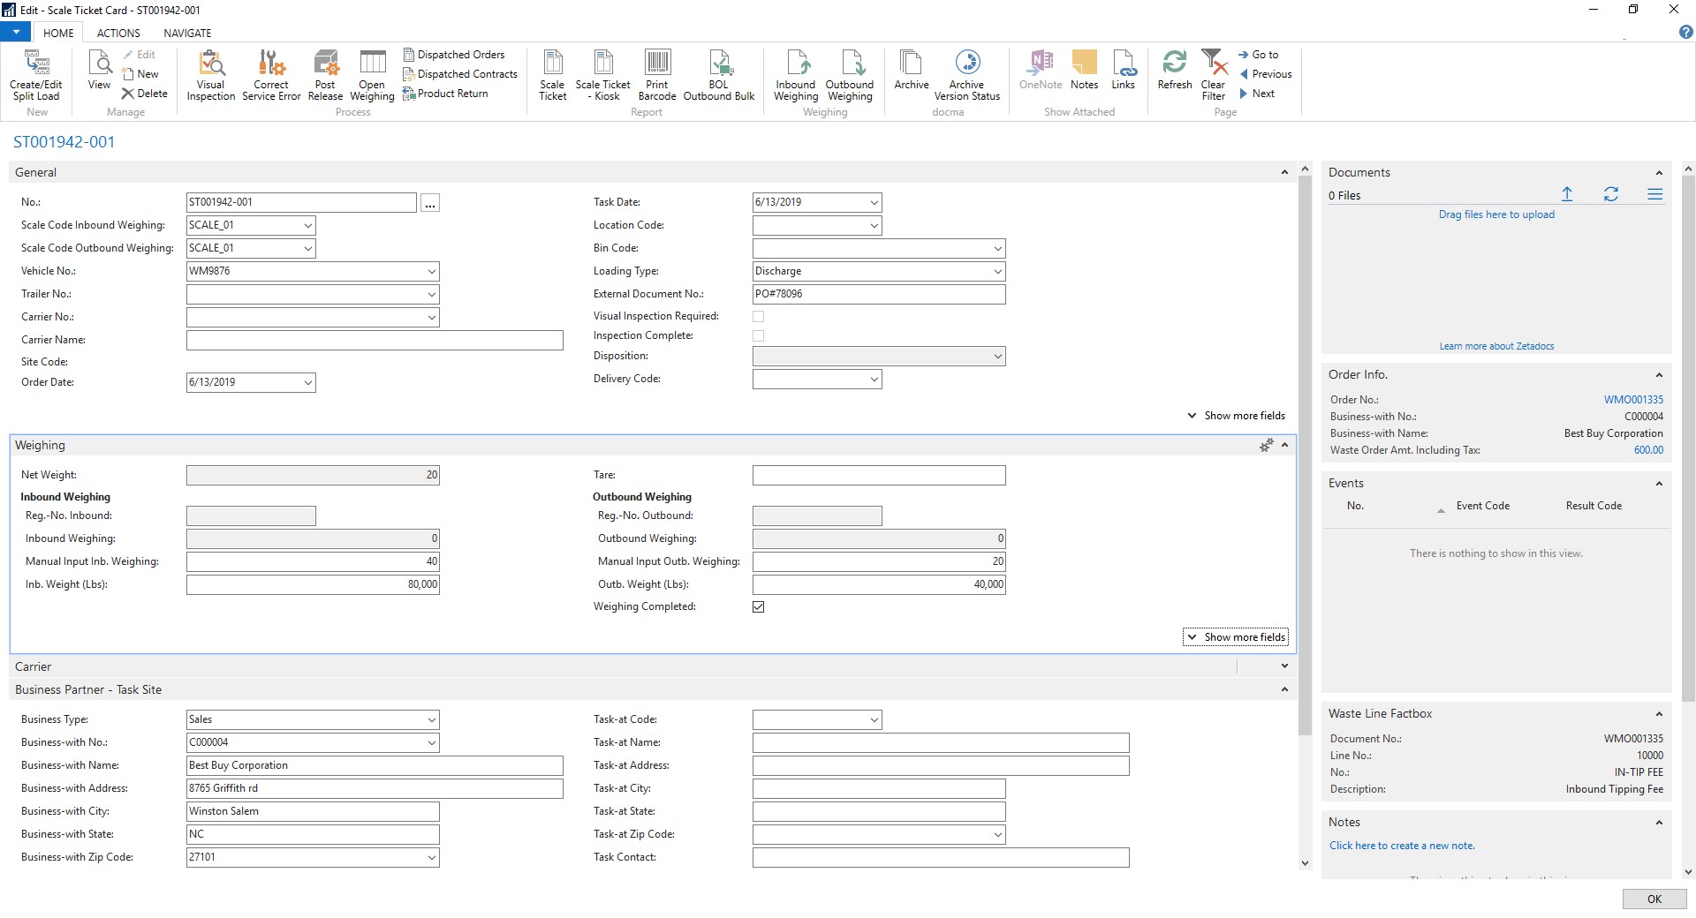Image resolution: width=1696 pixels, height=918 pixels.
Task: Open Scale Code Inbound Weighing dropdown
Action: click(x=308, y=225)
